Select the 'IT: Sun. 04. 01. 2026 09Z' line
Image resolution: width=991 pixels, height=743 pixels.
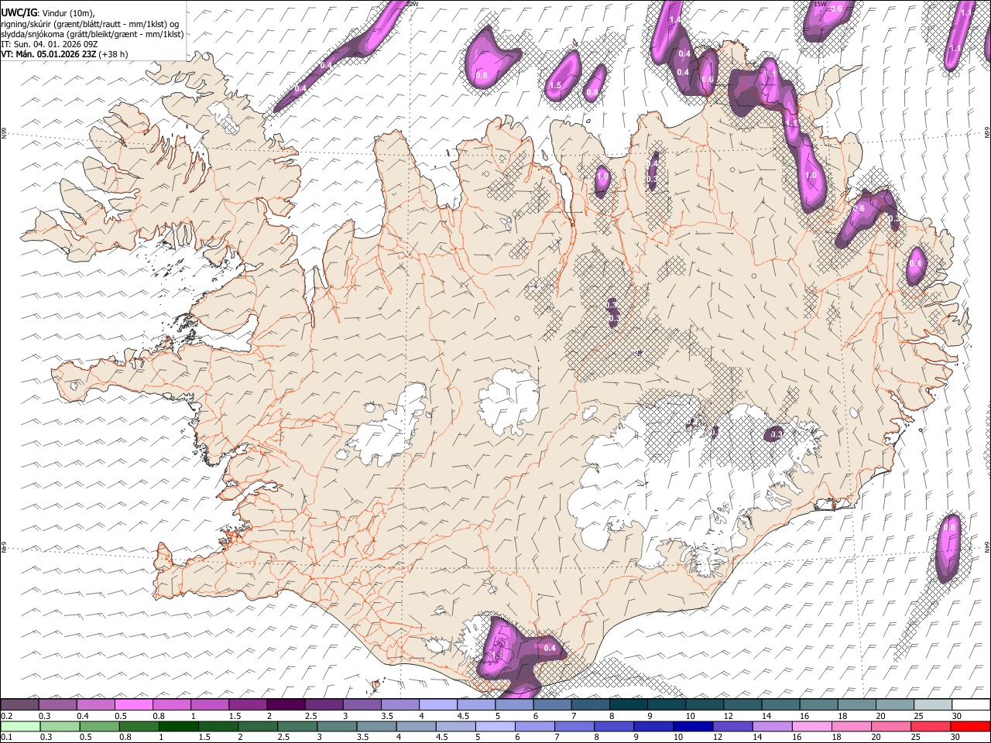(x=49, y=44)
